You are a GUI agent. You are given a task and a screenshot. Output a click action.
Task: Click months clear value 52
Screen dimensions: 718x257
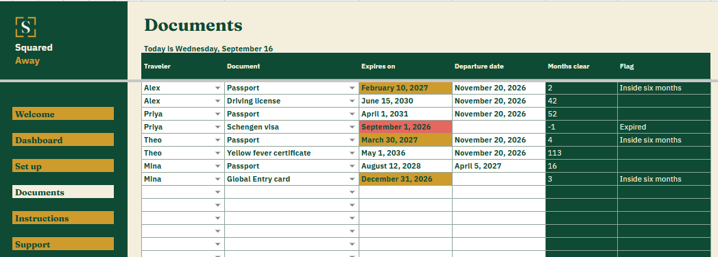tap(582, 114)
